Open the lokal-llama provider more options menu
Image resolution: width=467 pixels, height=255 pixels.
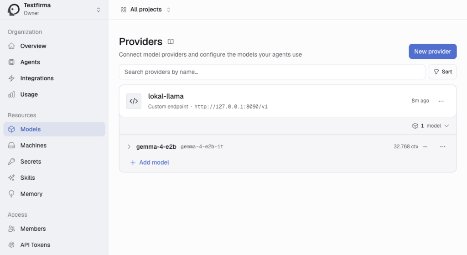[x=441, y=101]
